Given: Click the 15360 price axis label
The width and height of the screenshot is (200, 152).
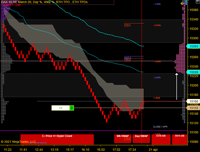Looking at the screenshot, I should click(x=194, y=10).
